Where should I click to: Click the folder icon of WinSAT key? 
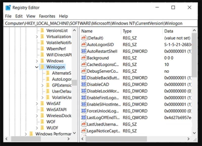[42, 104]
